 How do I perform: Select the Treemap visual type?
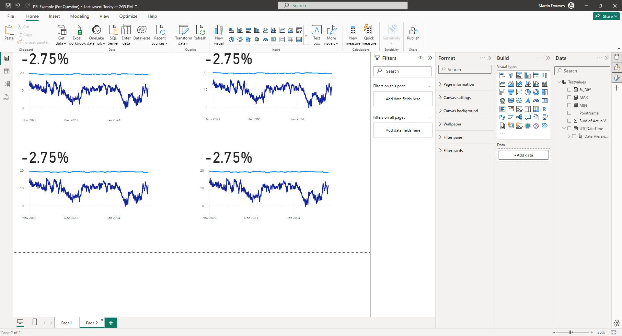click(545, 92)
